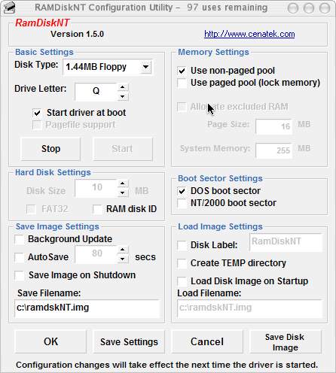Decrease Disk Size with down arrow
Viewport: 336px width, 373px height.
point(123,193)
